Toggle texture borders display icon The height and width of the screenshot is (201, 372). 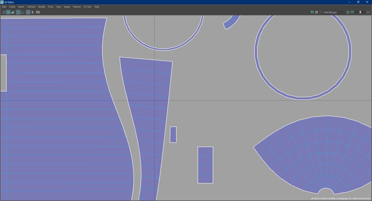(18, 12)
